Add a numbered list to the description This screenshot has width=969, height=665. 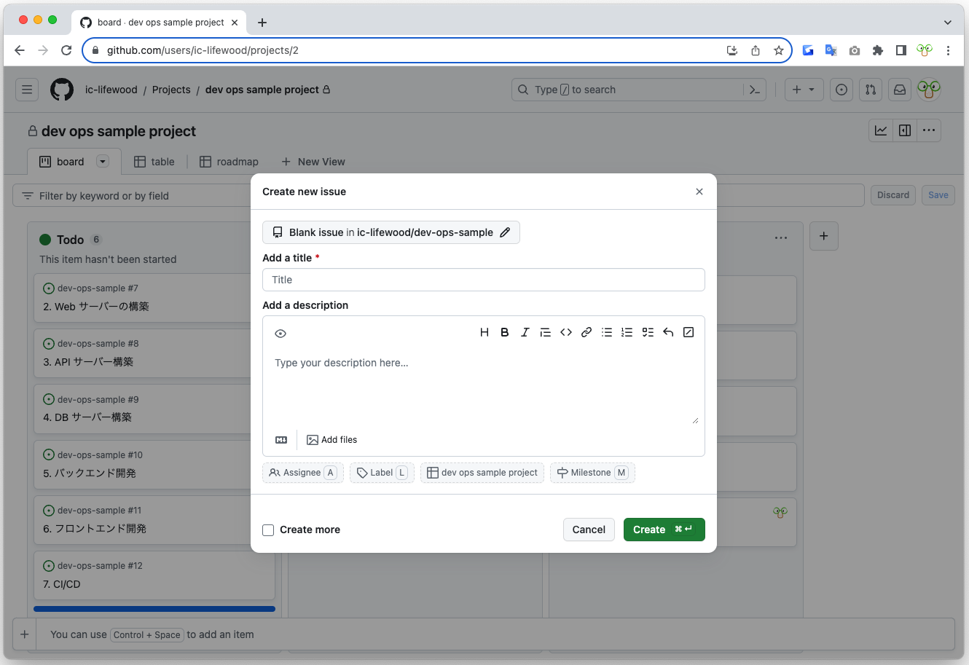[x=627, y=333]
